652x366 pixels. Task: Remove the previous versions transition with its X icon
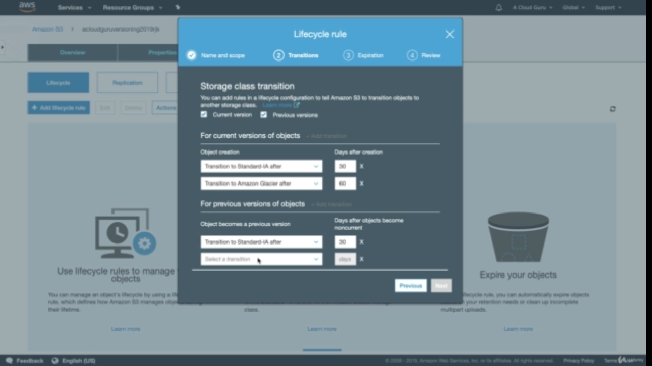pos(361,242)
